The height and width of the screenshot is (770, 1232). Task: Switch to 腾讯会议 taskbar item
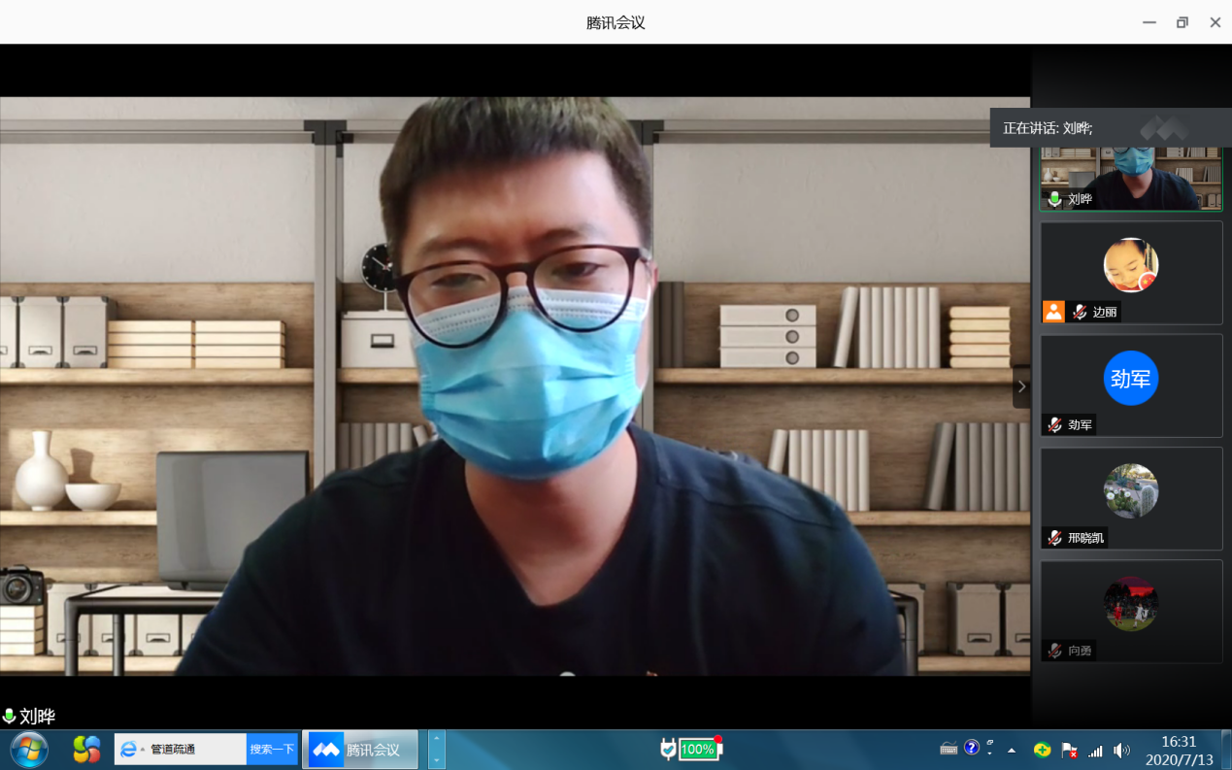pos(360,750)
